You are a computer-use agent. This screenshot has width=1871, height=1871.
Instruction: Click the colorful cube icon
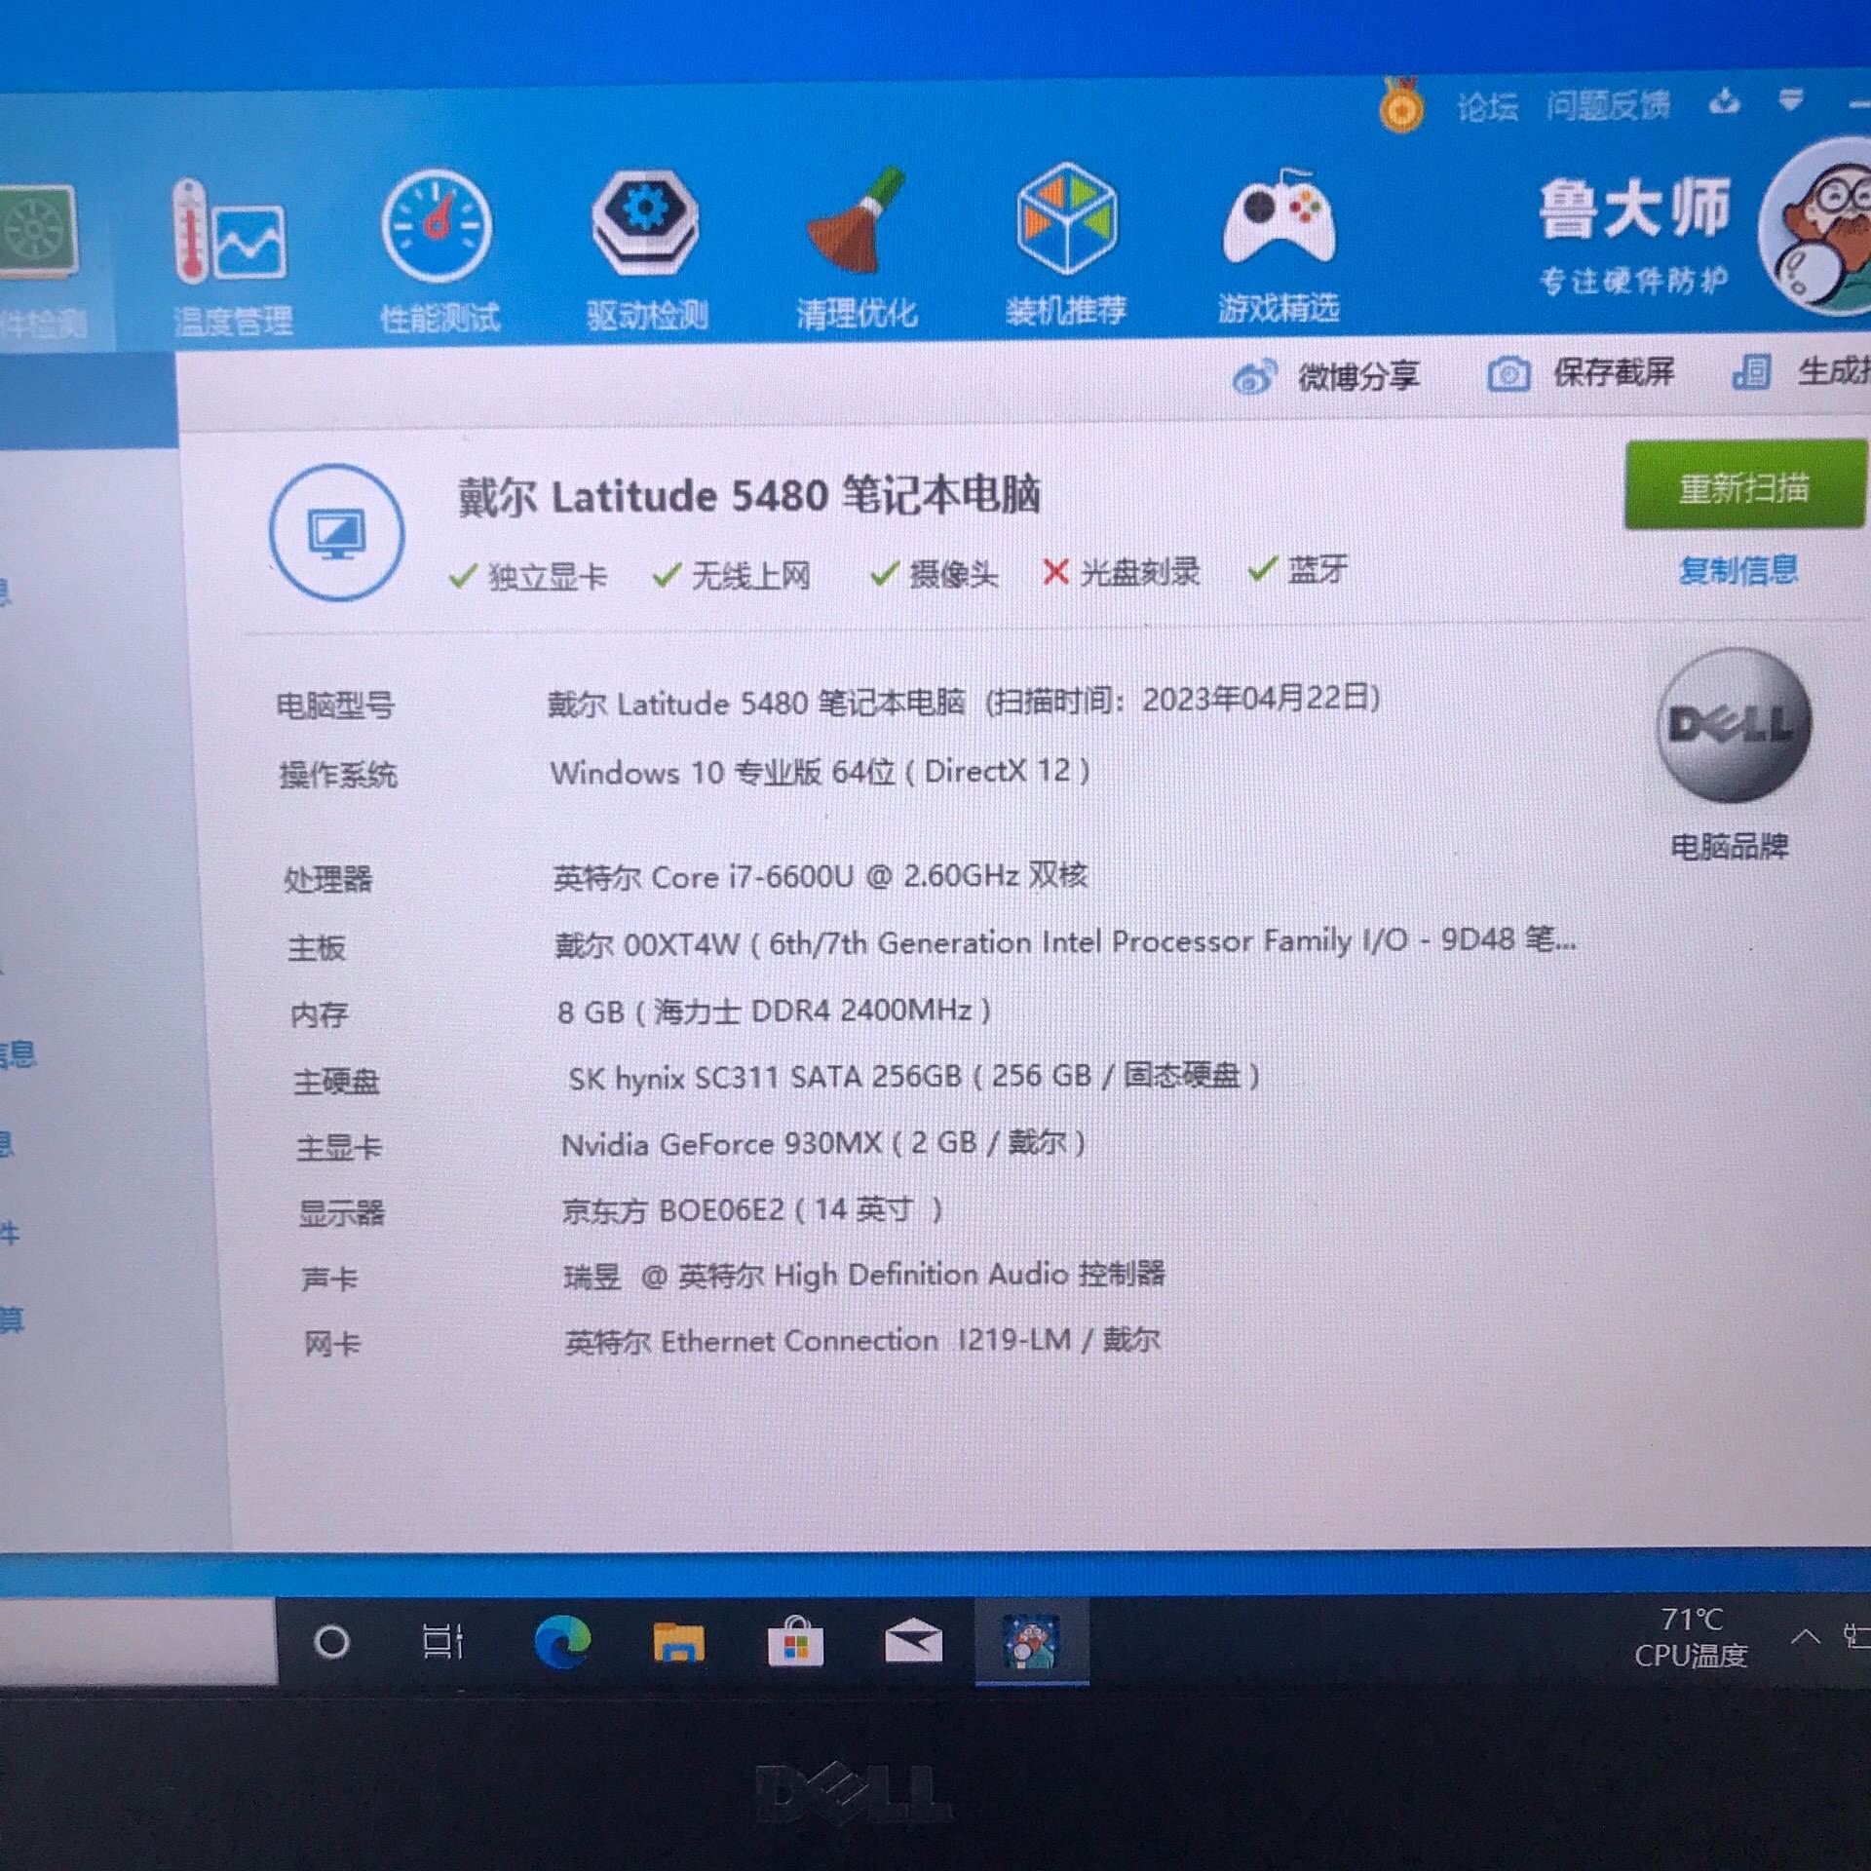click(x=1066, y=217)
